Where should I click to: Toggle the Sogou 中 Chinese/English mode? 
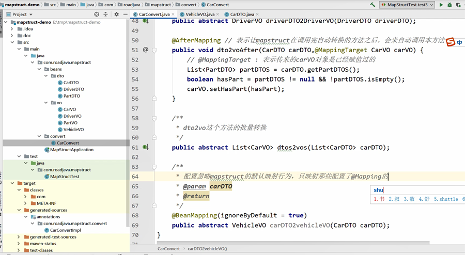459,42
